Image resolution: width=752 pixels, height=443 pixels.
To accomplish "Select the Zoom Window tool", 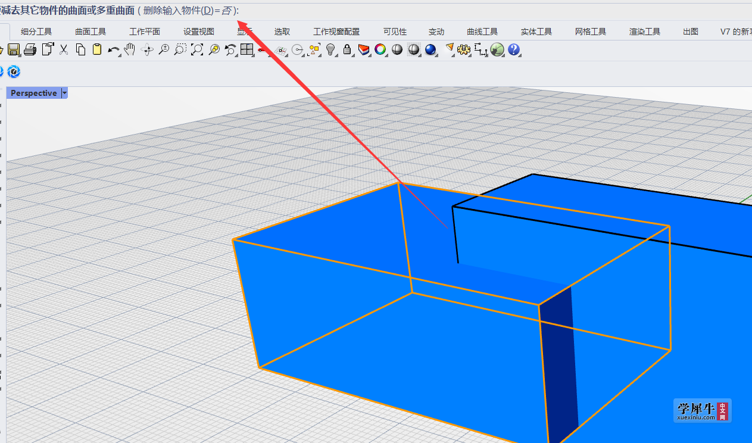I will click(x=180, y=50).
